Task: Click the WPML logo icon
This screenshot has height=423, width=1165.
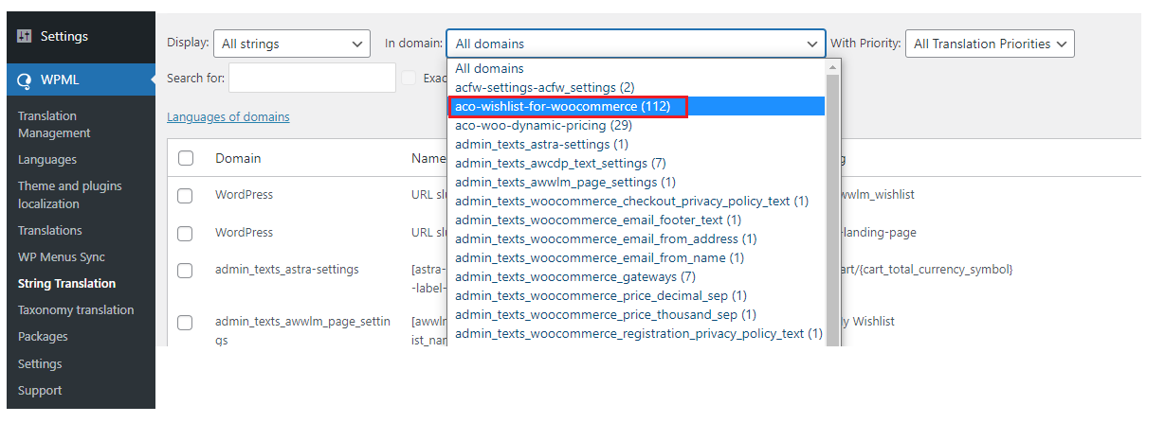Action: 25,79
